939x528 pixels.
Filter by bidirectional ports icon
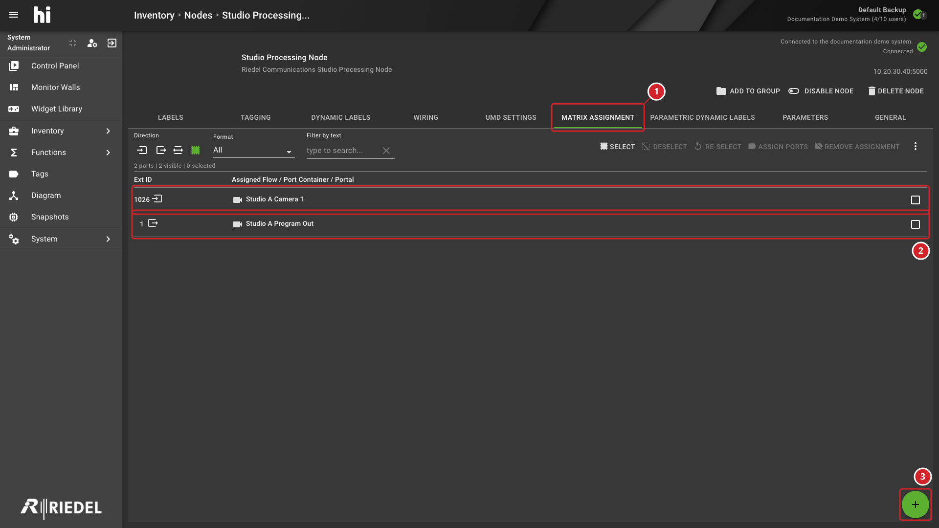pyautogui.click(x=178, y=150)
